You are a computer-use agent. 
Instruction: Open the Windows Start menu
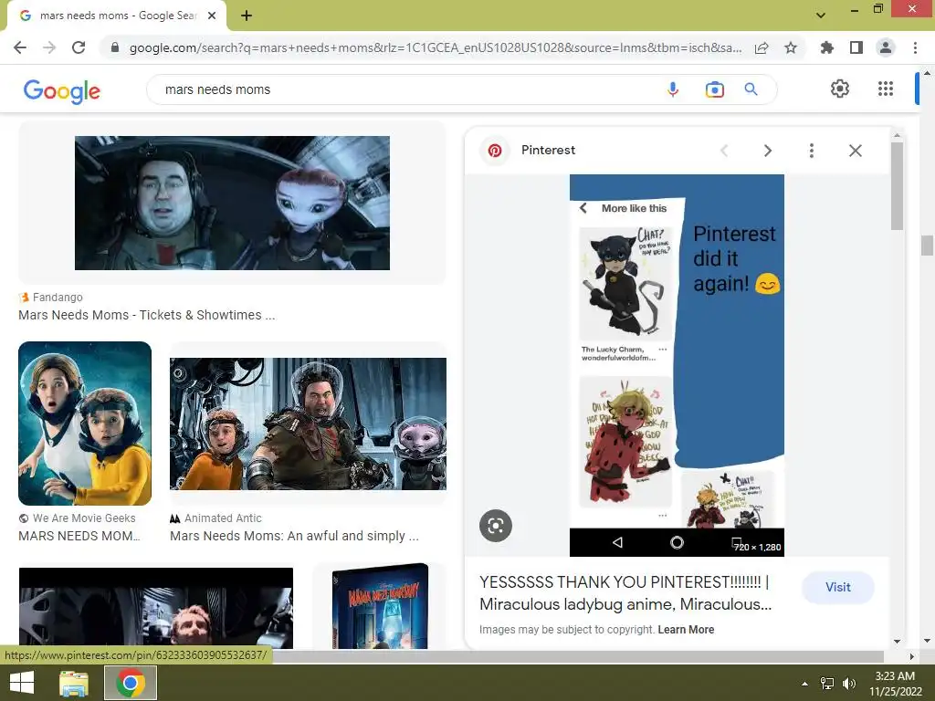22,683
